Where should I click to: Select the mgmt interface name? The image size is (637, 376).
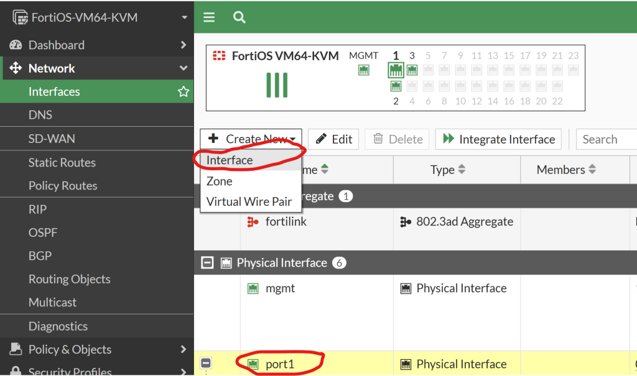tap(281, 289)
